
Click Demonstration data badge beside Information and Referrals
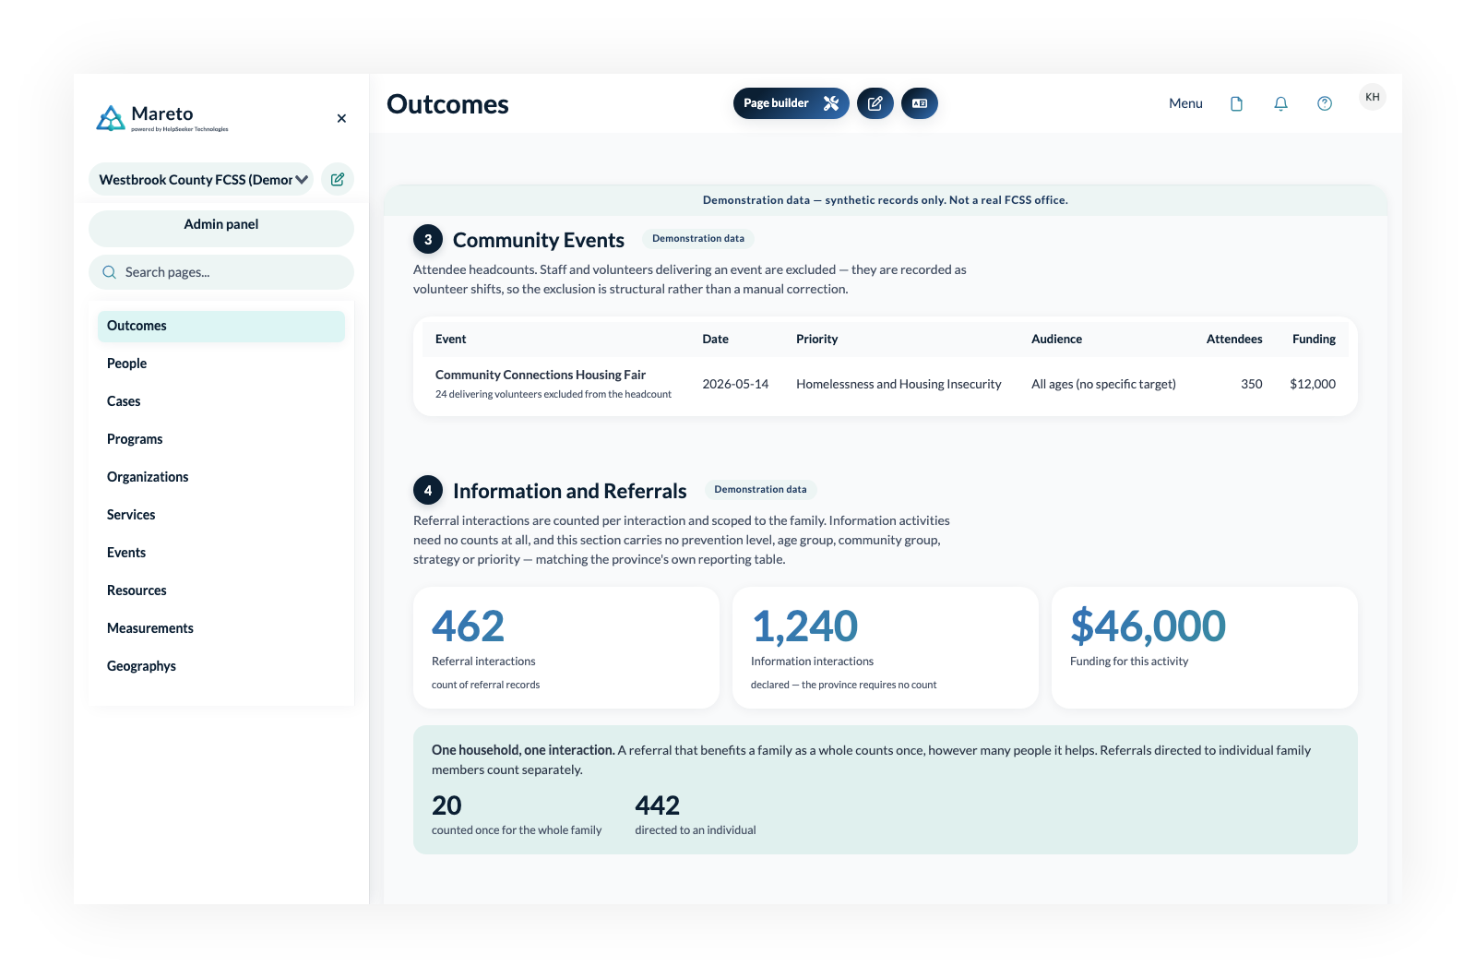pyautogui.click(x=760, y=489)
